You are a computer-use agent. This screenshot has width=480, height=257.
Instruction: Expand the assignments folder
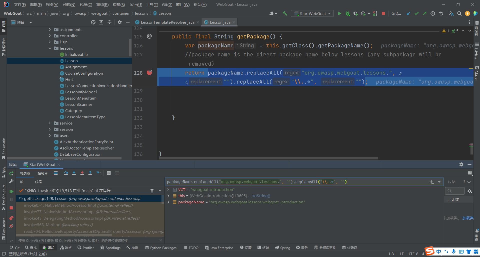pos(50,29)
